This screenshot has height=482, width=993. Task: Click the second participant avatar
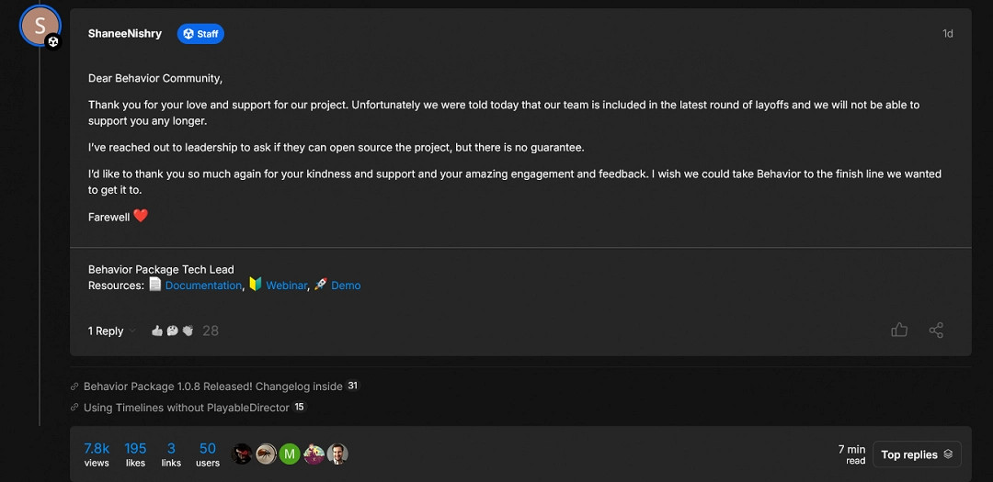point(266,454)
